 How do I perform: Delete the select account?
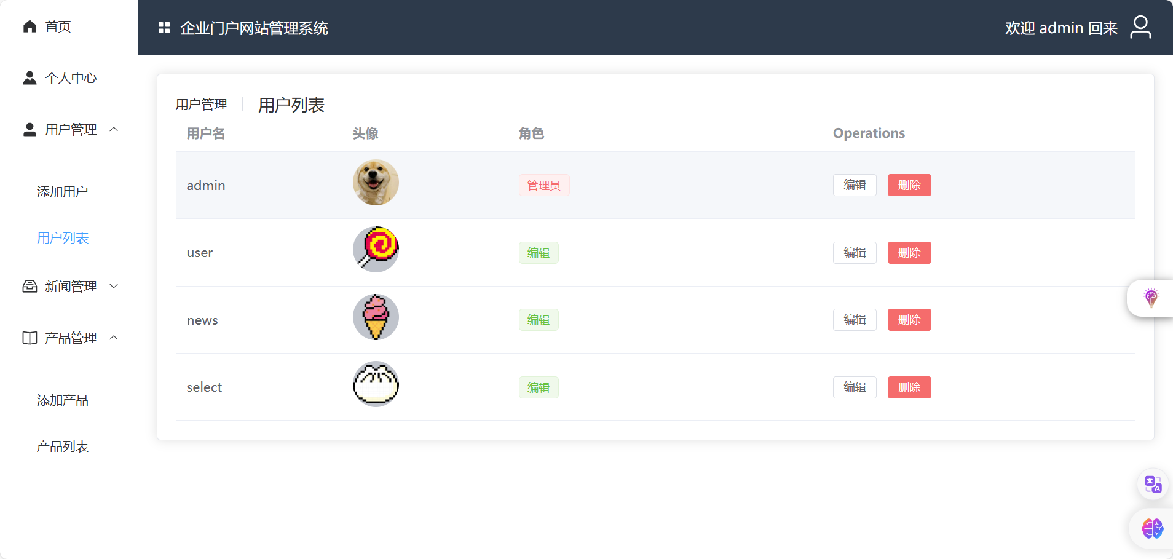pyautogui.click(x=909, y=387)
